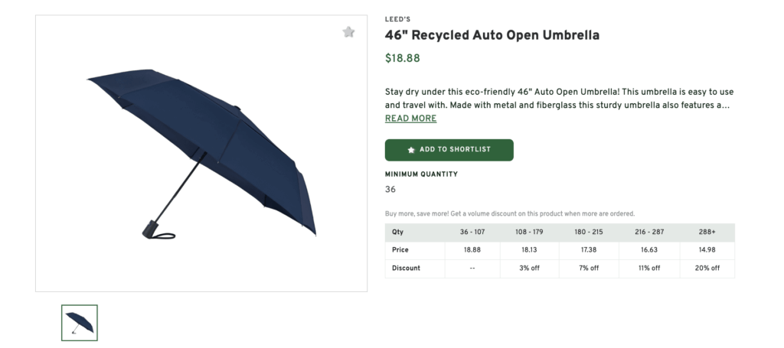784x348 pixels.
Task: Click the star icon inside shortlist button
Action: click(411, 150)
